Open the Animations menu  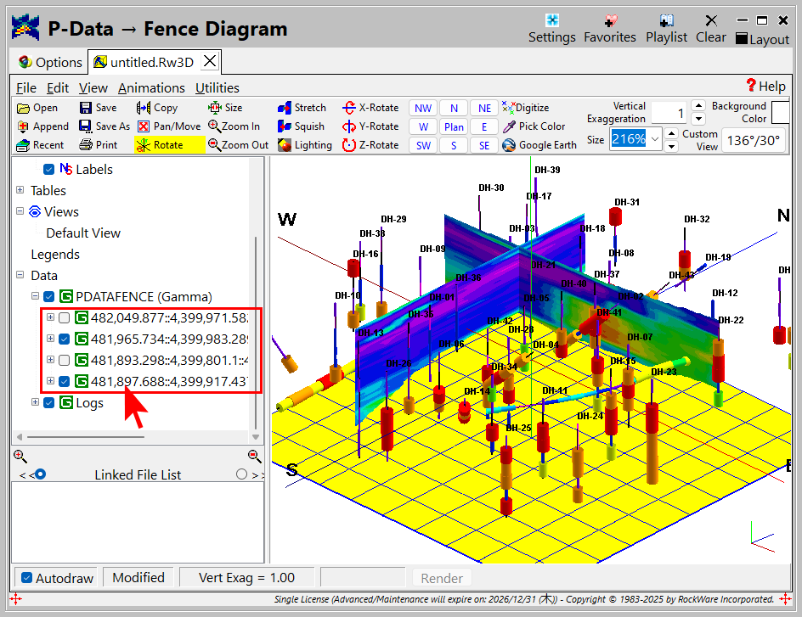point(151,87)
